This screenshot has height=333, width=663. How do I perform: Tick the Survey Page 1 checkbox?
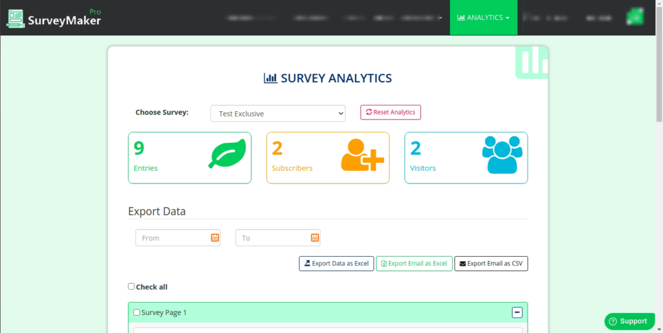pos(137,312)
